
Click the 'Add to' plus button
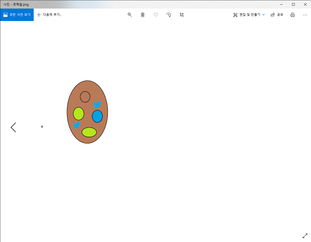click(49, 15)
